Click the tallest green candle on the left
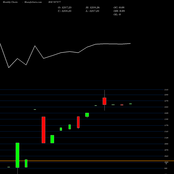The image size is (174, 174). [x=17, y=155]
